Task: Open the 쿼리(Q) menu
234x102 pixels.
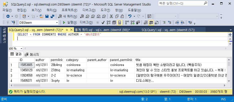Action: pos(51,10)
